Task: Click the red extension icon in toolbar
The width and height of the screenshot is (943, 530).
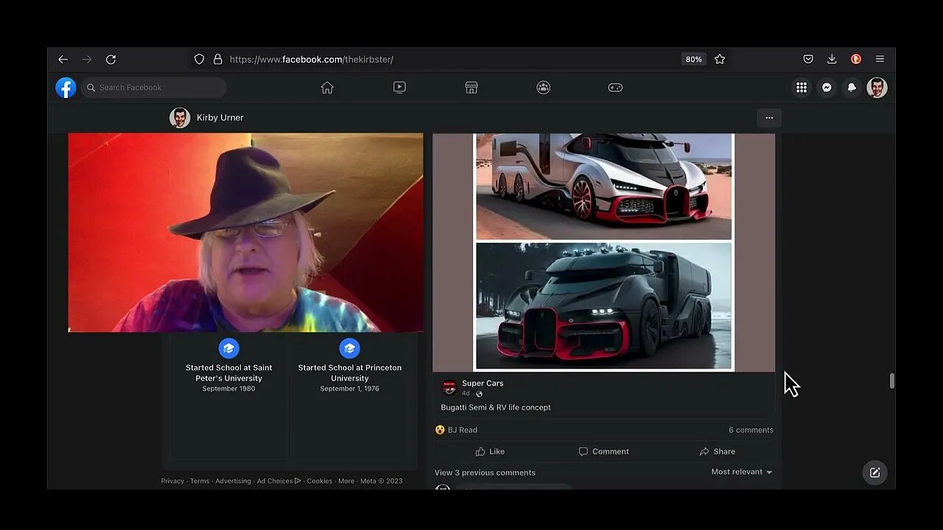Action: 856,59
